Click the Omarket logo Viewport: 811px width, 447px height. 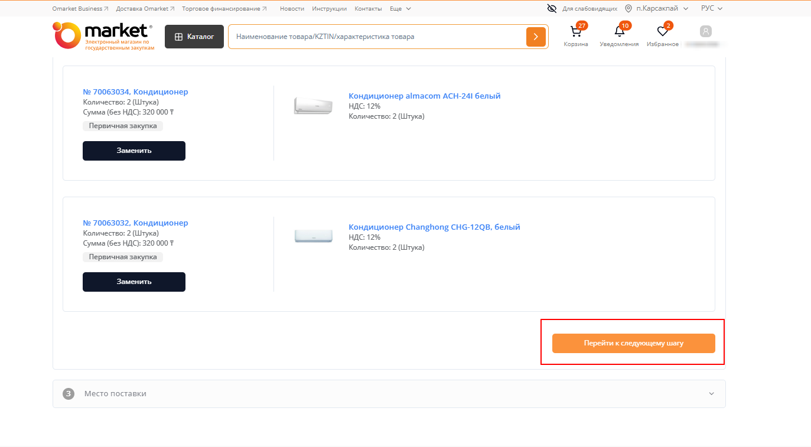point(103,36)
